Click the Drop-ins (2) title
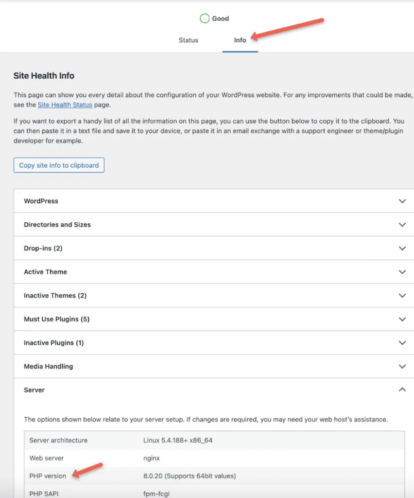This screenshot has width=414, height=498. click(x=43, y=249)
